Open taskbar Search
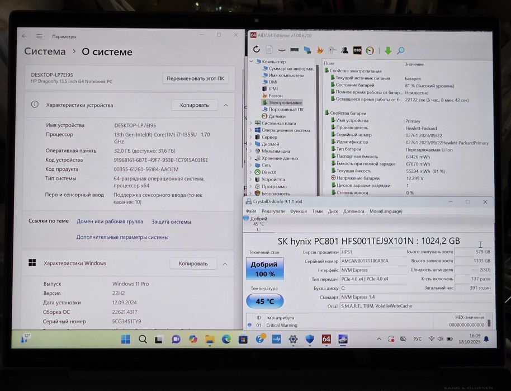Image resolution: width=511 pixels, height=391 pixels. coord(143,339)
